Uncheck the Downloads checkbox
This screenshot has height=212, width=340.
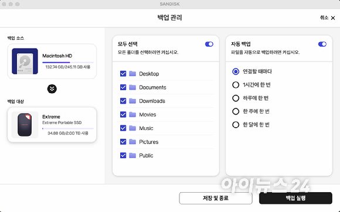tap(123, 101)
